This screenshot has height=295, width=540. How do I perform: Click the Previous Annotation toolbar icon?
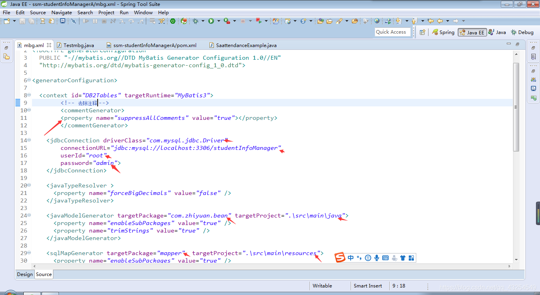pos(414,21)
